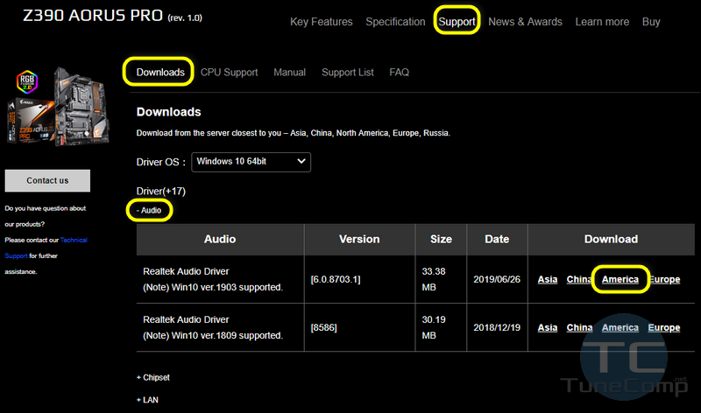Viewport: 701px width, 413px height.
Task: Download 8586 driver from America server
Action: (x=620, y=328)
